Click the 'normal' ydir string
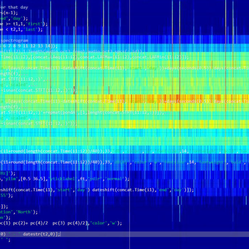This screenshot has width=249, height=249. tap(115, 179)
